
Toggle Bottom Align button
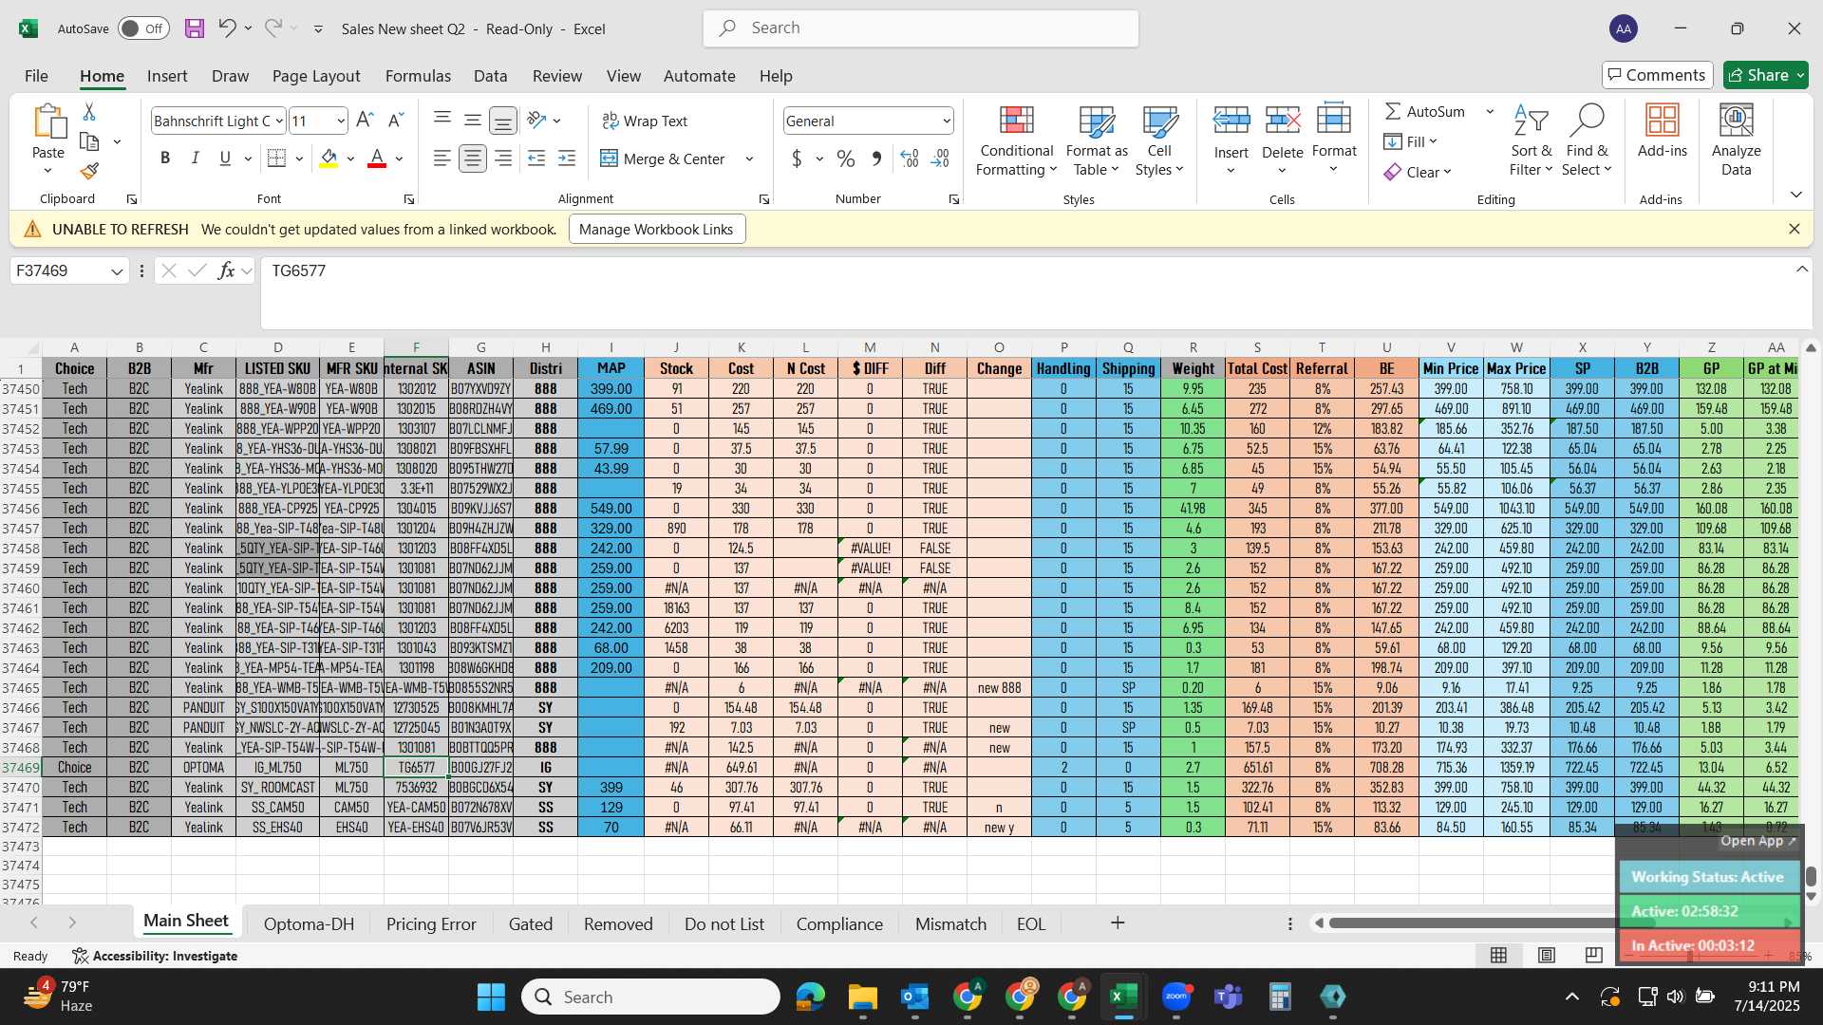point(503,121)
